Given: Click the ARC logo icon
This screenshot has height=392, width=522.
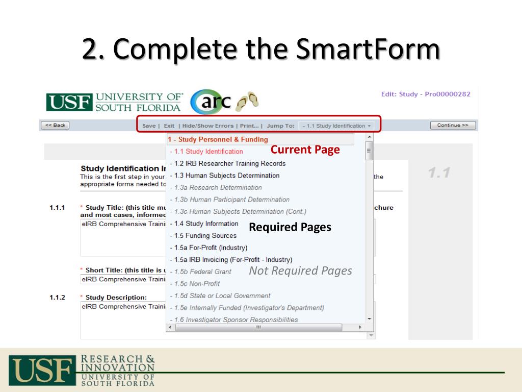Looking at the screenshot, I should tap(213, 102).
